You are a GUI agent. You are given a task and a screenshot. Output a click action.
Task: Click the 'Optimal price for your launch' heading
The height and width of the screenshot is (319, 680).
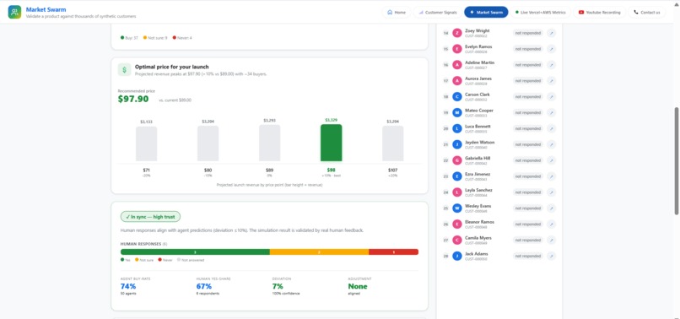tap(172, 67)
